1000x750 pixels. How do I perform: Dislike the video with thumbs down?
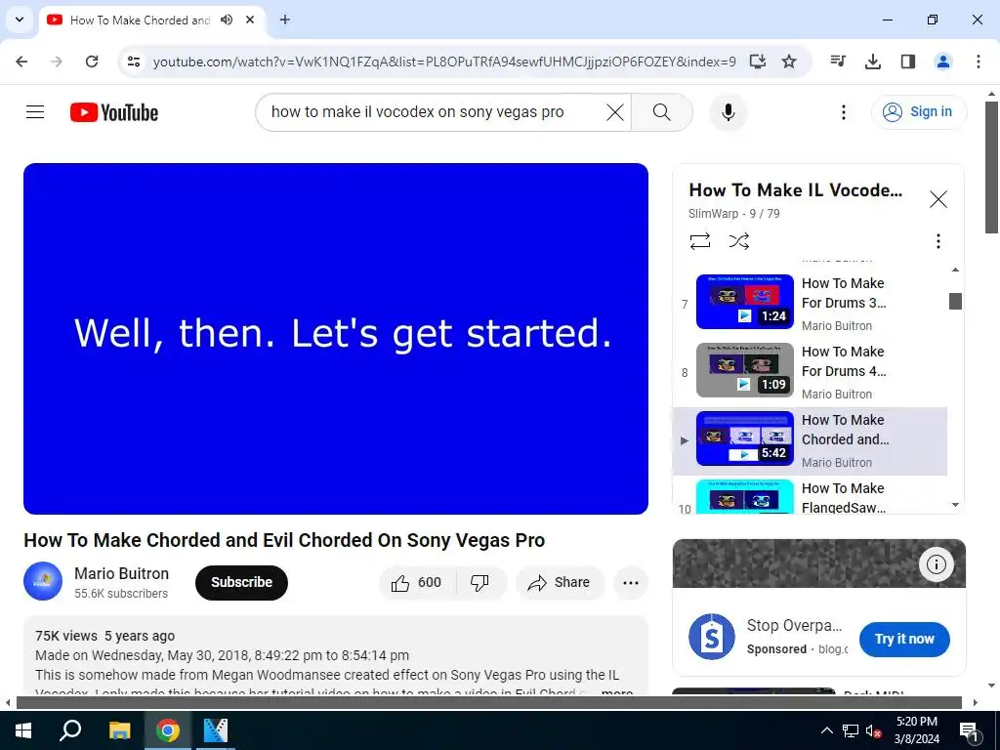click(480, 582)
